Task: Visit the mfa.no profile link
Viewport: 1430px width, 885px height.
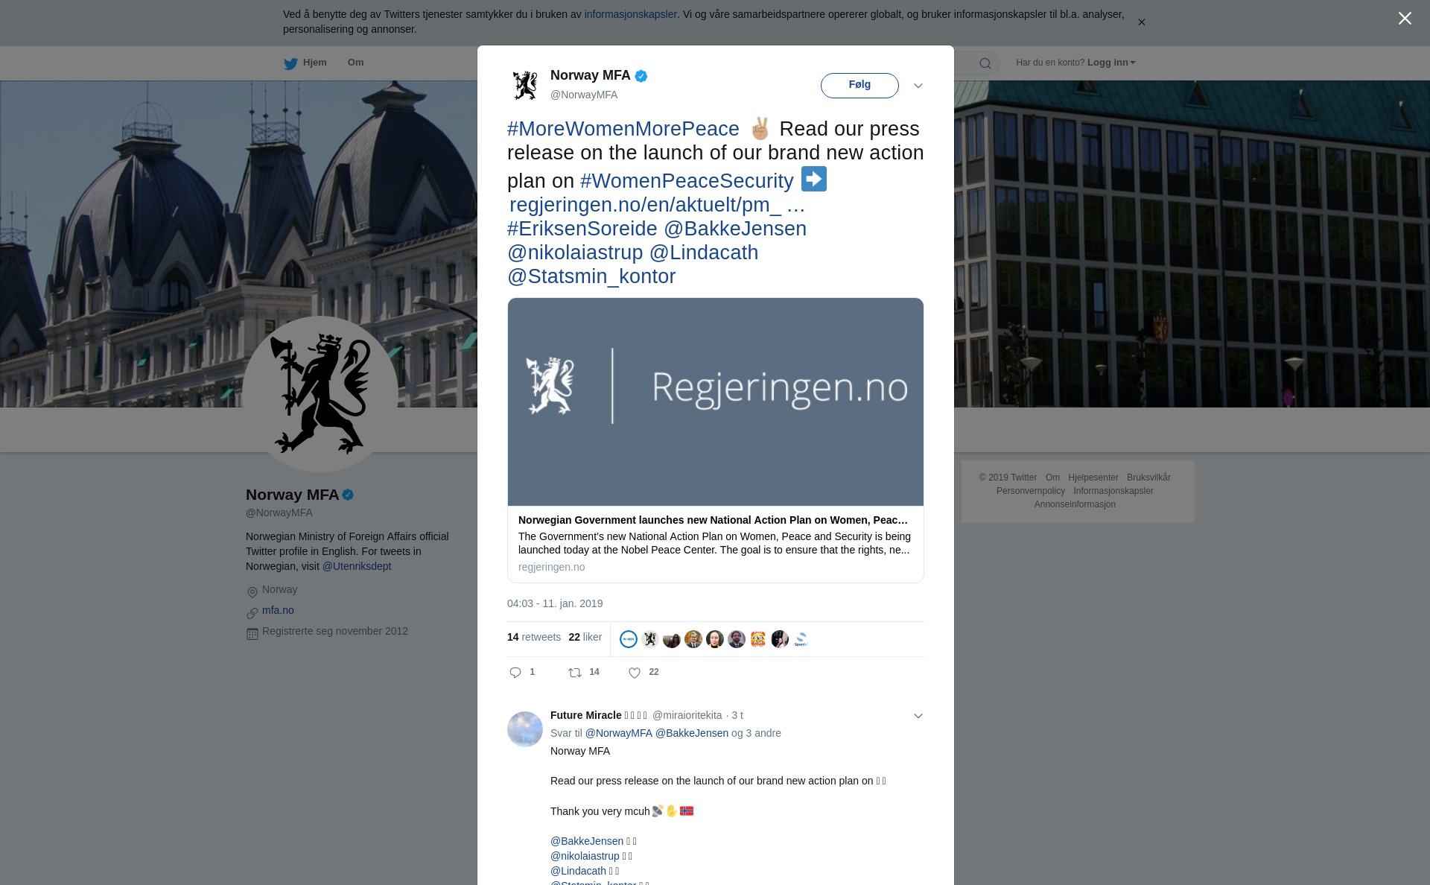Action: click(x=278, y=610)
